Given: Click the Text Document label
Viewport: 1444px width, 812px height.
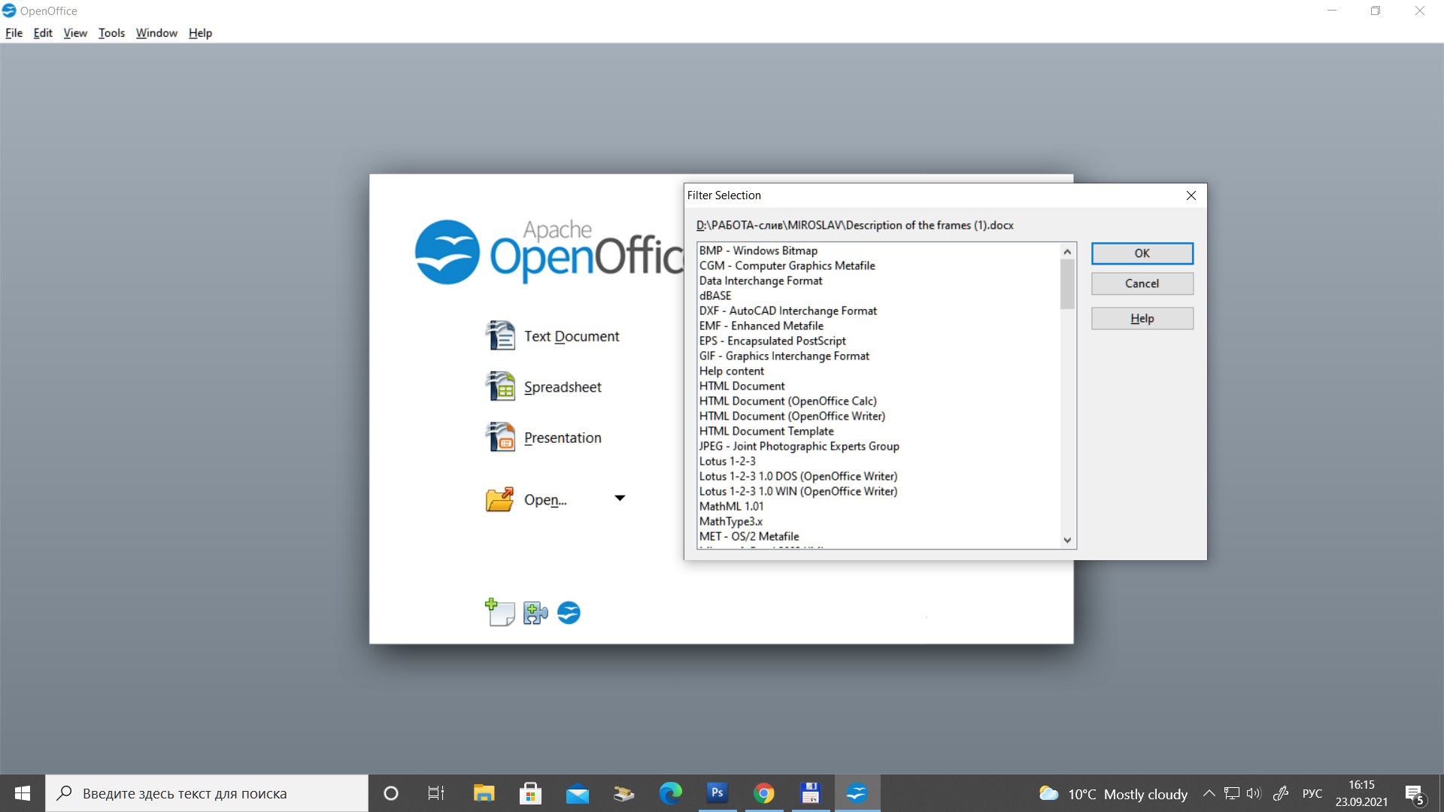Looking at the screenshot, I should pyautogui.click(x=572, y=336).
